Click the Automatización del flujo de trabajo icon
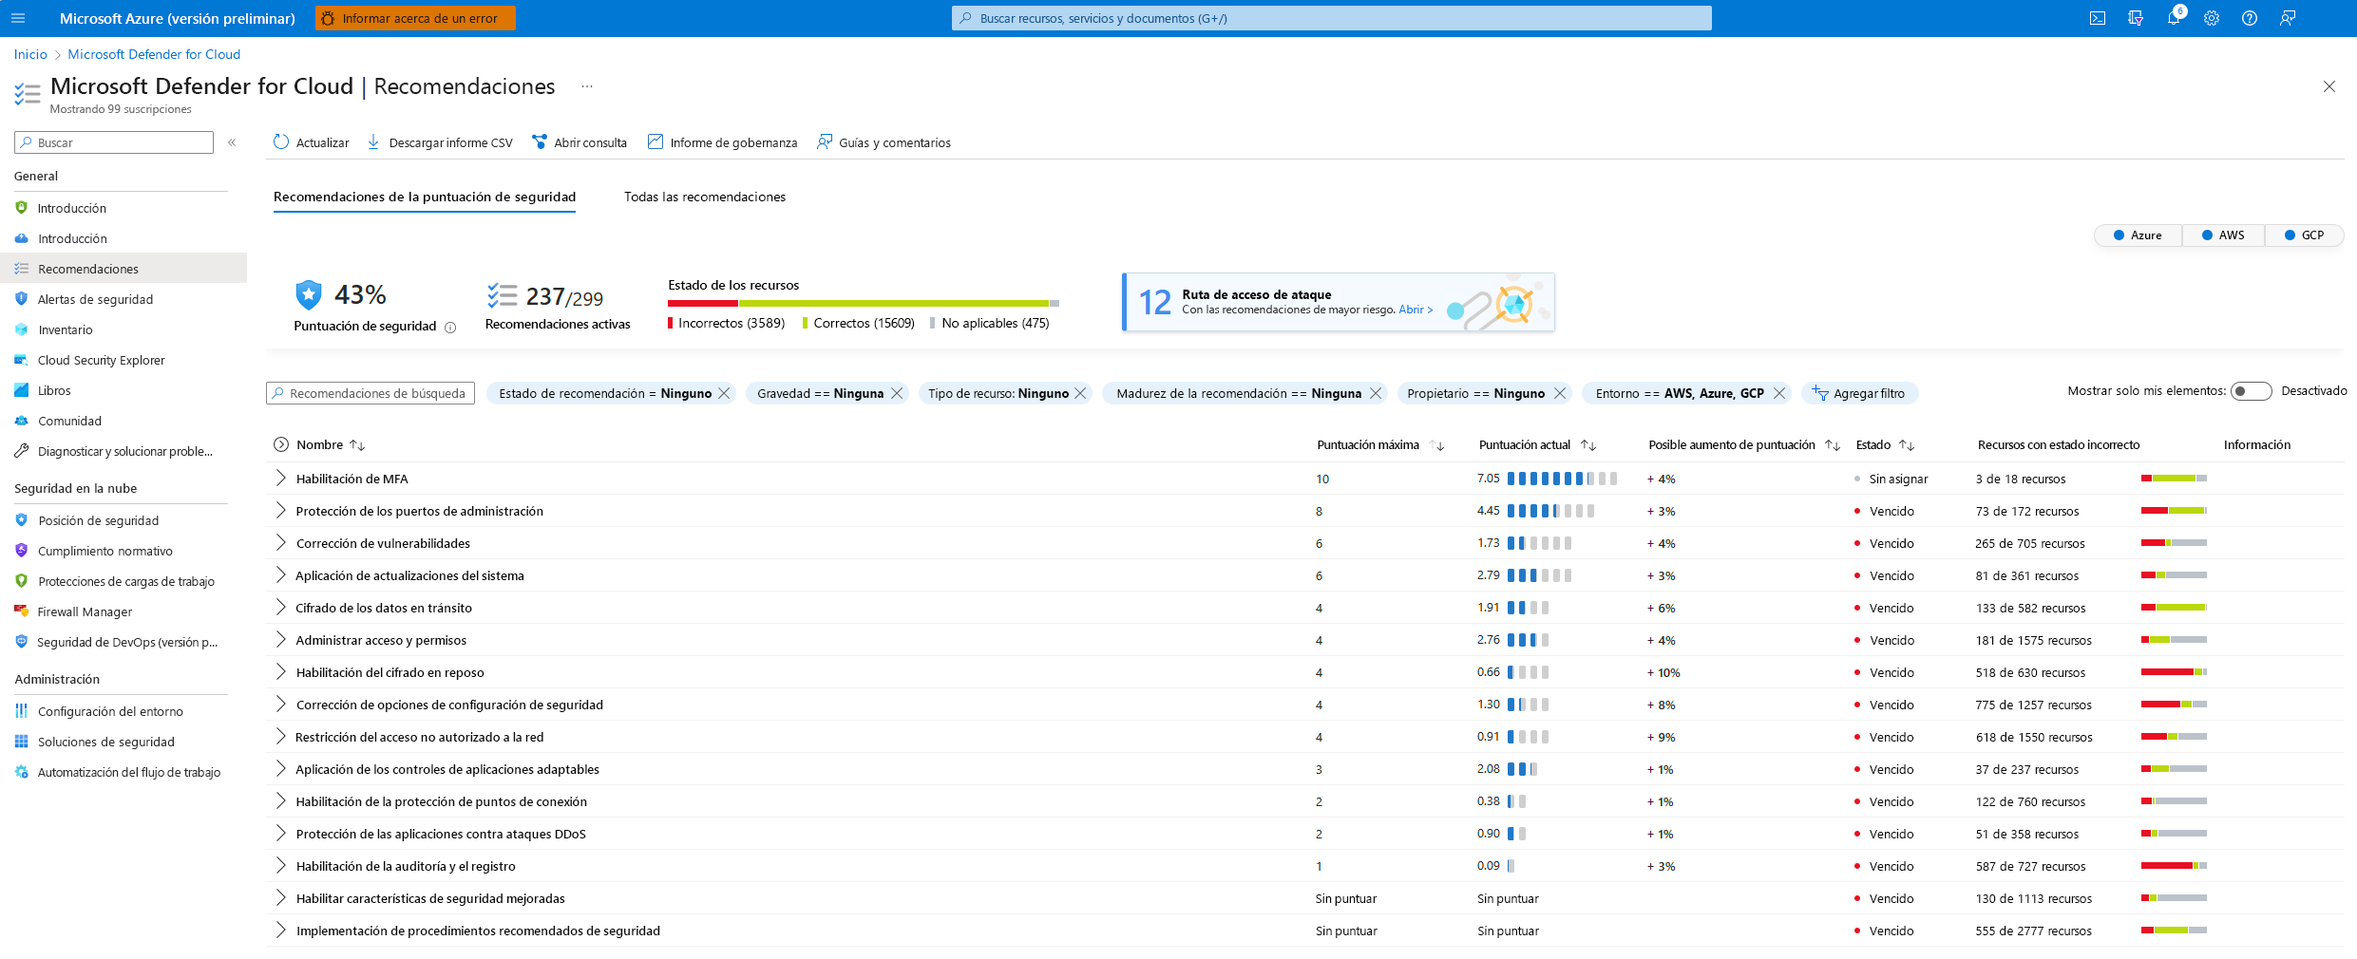 [x=21, y=772]
